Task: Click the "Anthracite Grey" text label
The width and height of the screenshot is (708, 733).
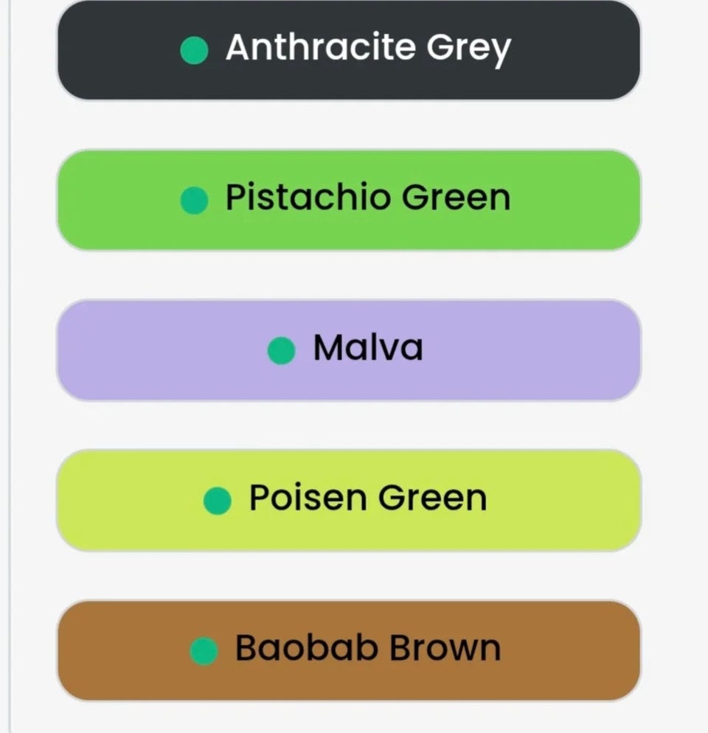Action: coord(368,49)
